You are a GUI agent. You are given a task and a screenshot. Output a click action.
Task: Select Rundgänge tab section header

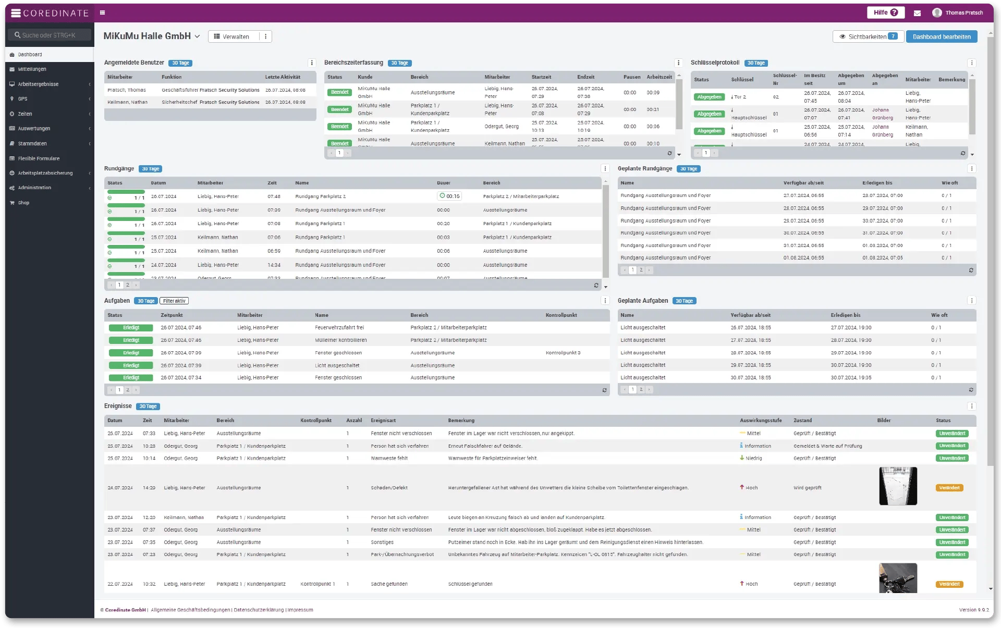pos(118,168)
